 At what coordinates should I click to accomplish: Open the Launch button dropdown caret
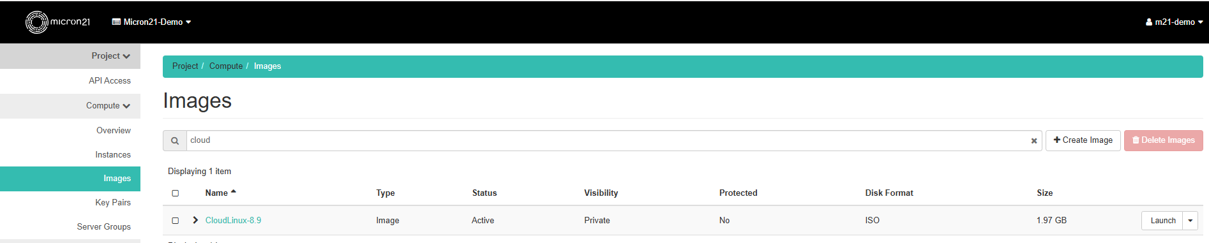(x=1190, y=221)
